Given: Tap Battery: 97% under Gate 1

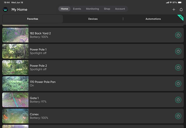Looking at the screenshot, I should [38, 102].
